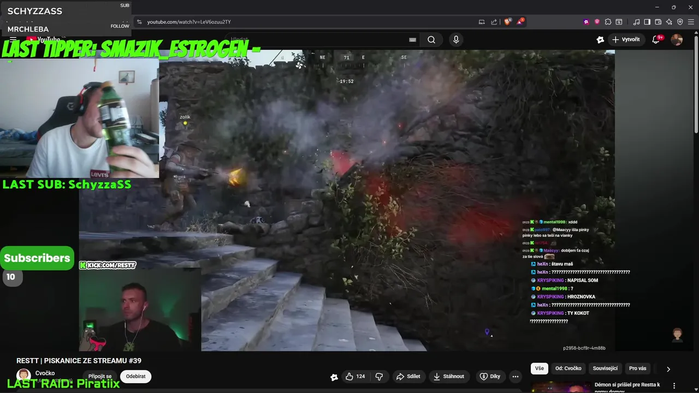Dislike the video with thumbs-down
The width and height of the screenshot is (699, 393).
point(379,376)
